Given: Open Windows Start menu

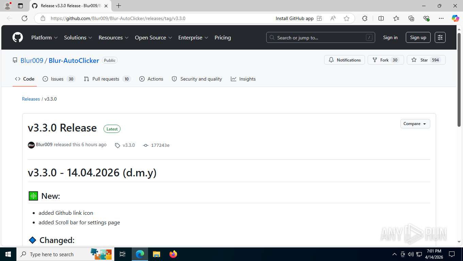Looking at the screenshot, I should click(8, 254).
